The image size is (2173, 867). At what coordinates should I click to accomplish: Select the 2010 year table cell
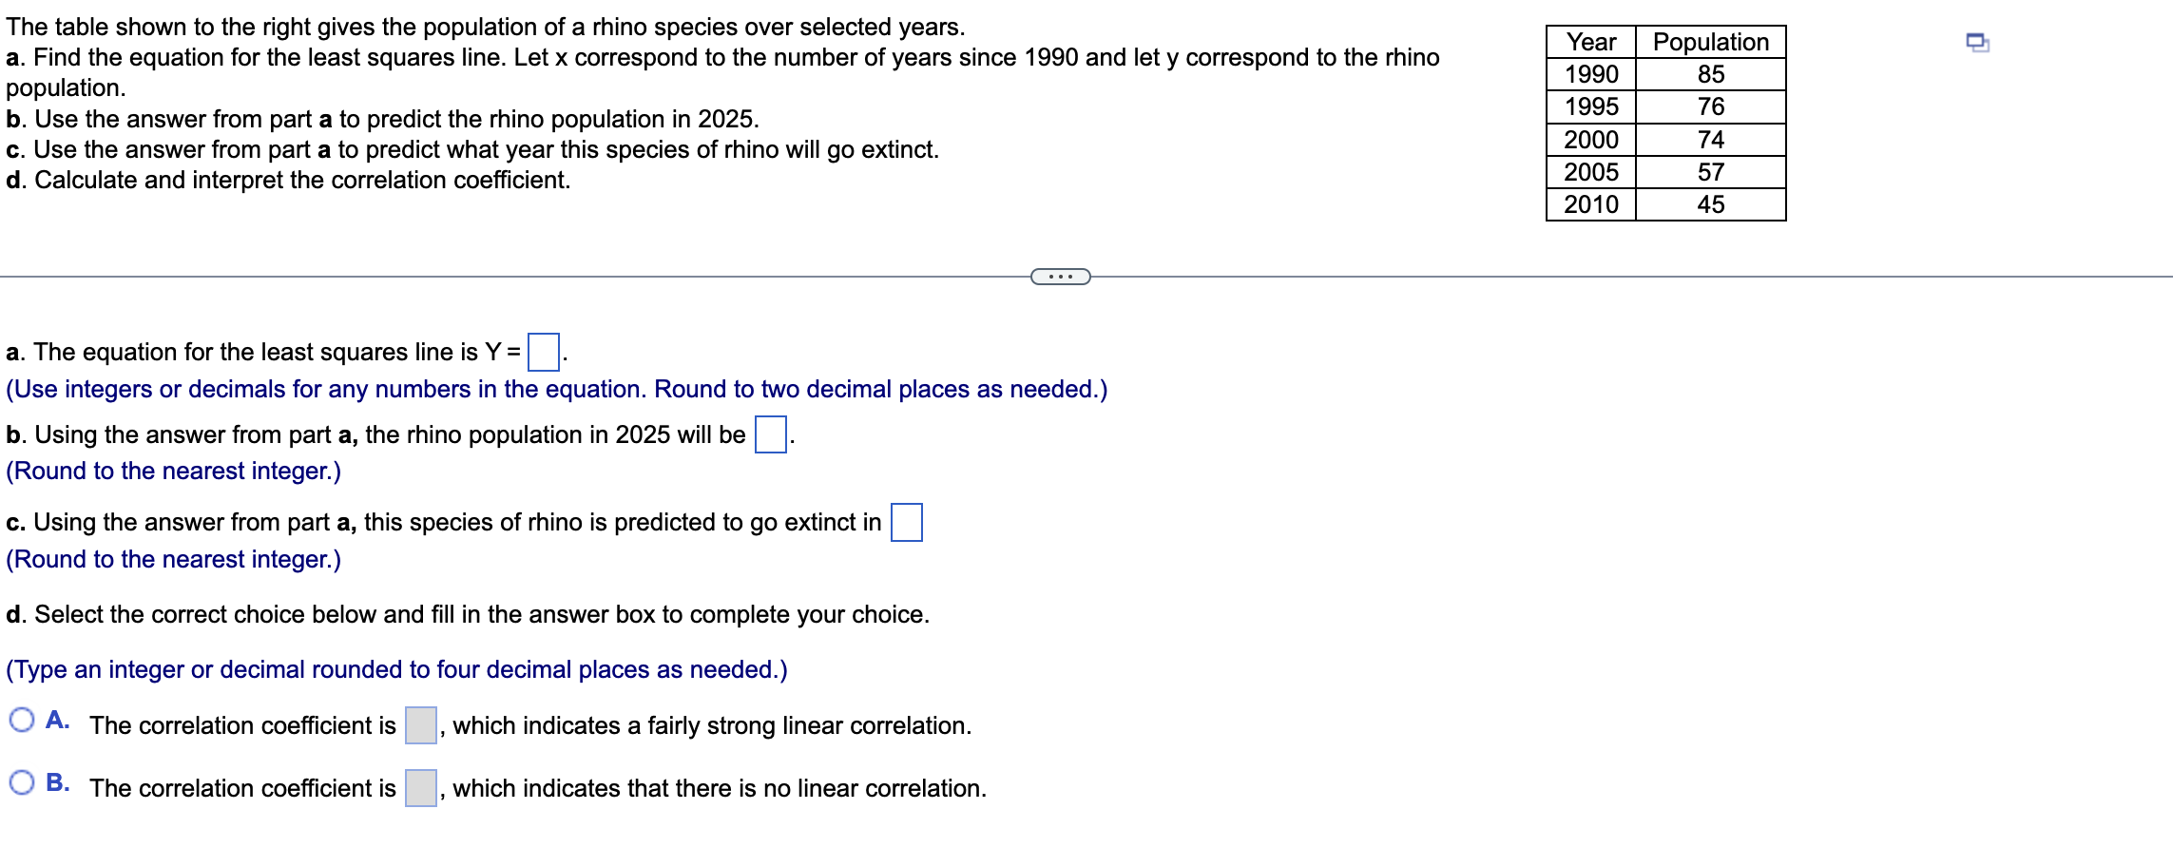(x=1591, y=204)
